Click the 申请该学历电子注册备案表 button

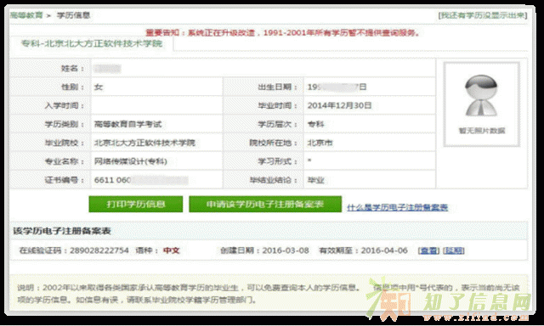point(265,204)
